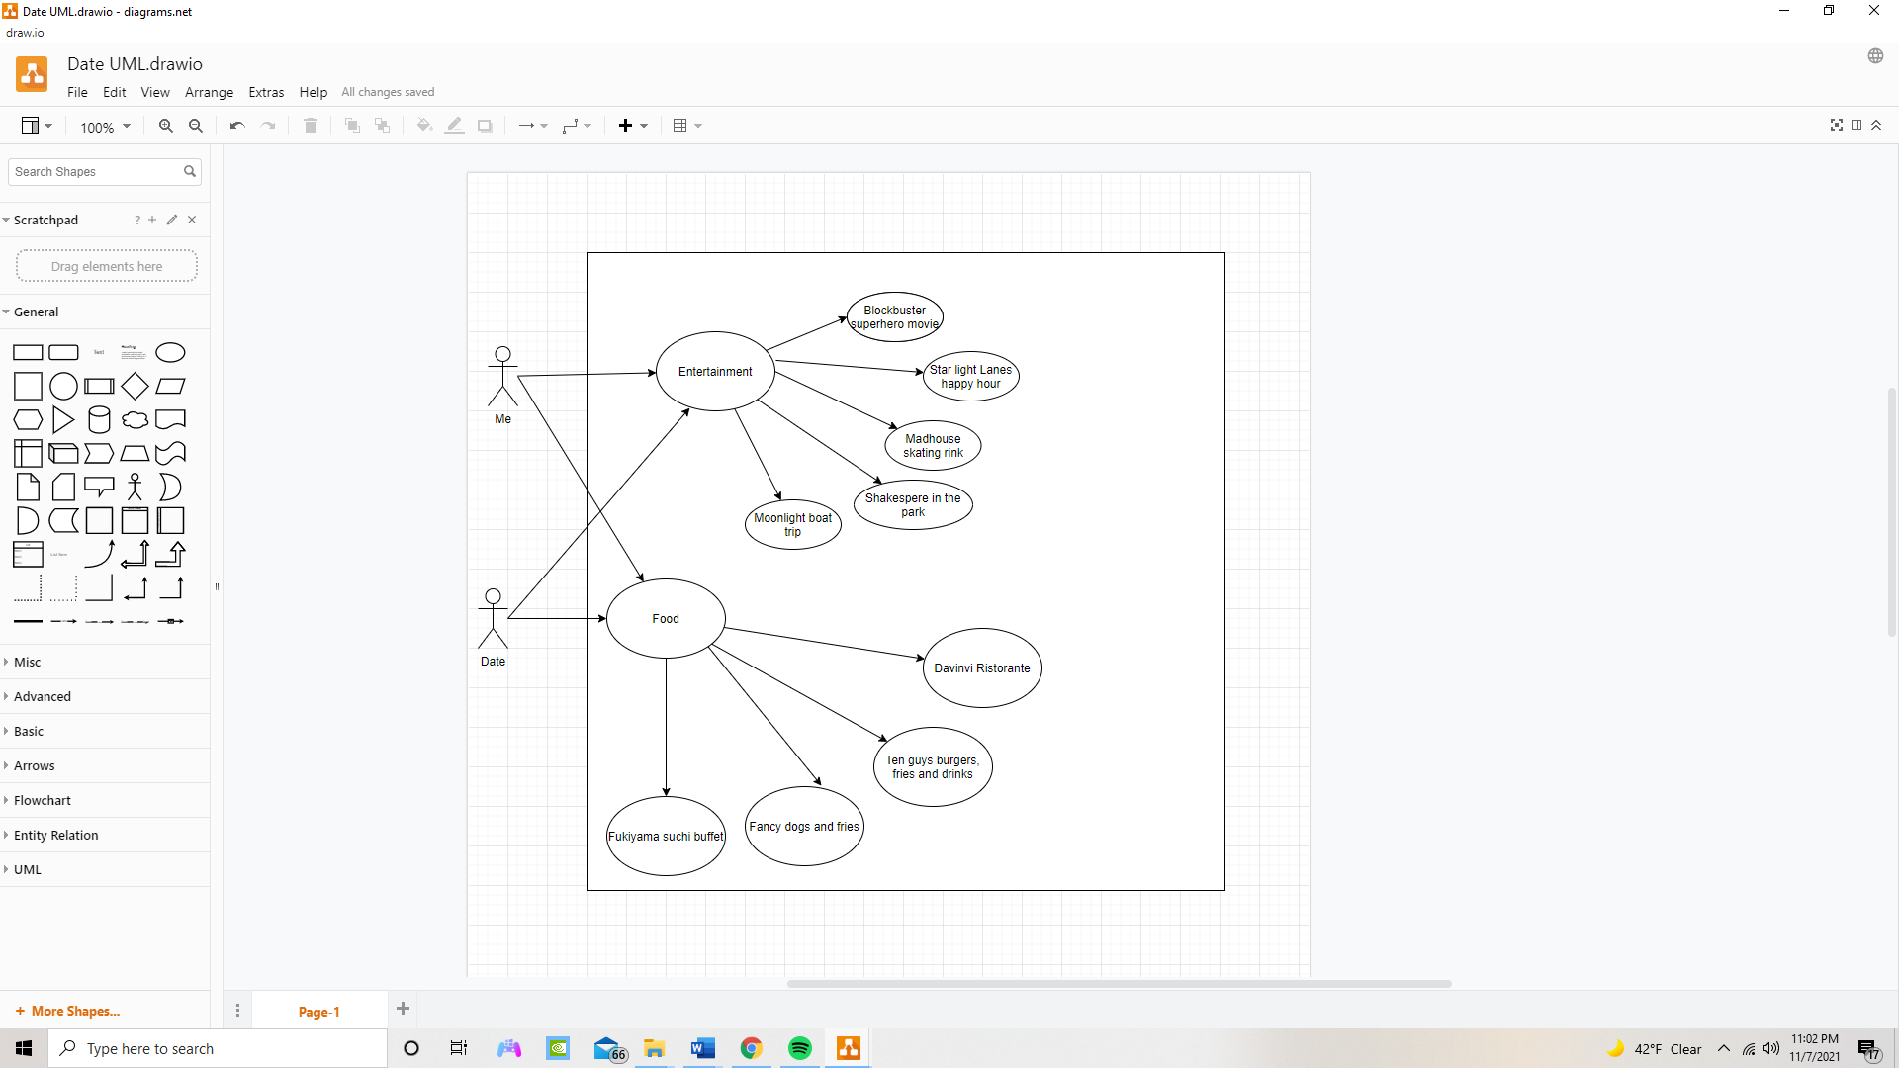
Task: Select the cylinder shape in General
Action: [x=99, y=419]
